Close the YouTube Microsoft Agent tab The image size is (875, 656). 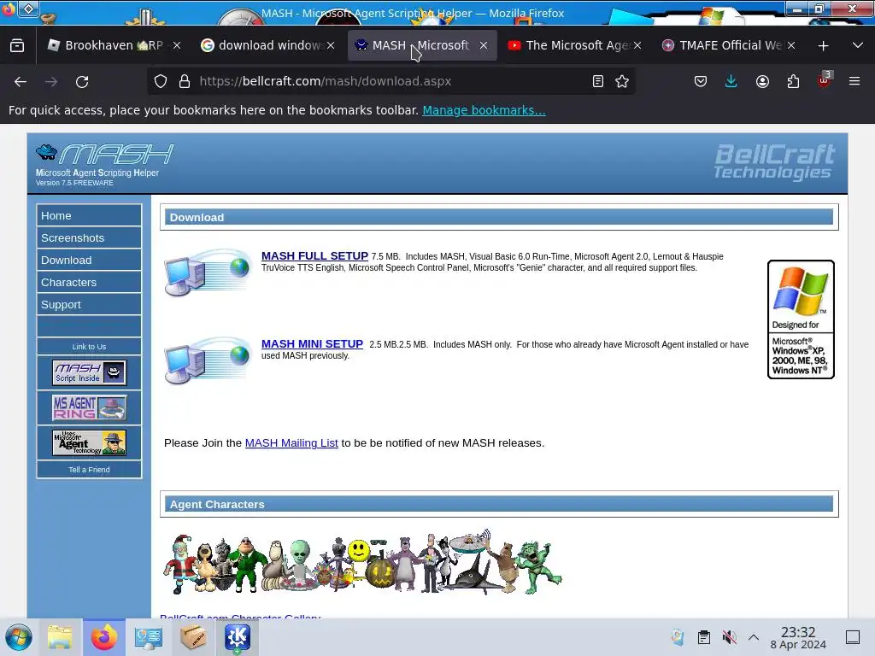click(x=637, y=46)
